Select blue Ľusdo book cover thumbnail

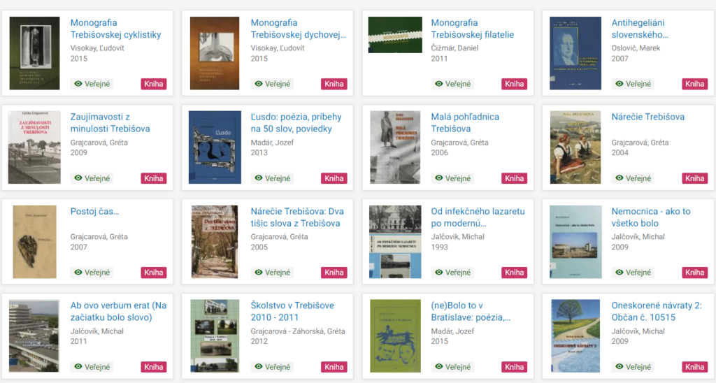coord(215,147)
